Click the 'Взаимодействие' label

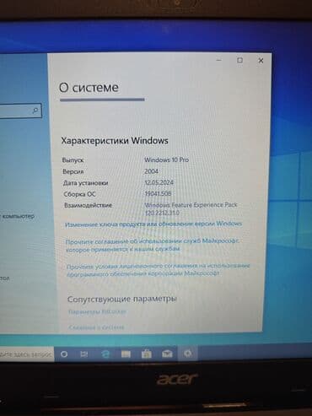pyautogui.click(x=89, y=205)
